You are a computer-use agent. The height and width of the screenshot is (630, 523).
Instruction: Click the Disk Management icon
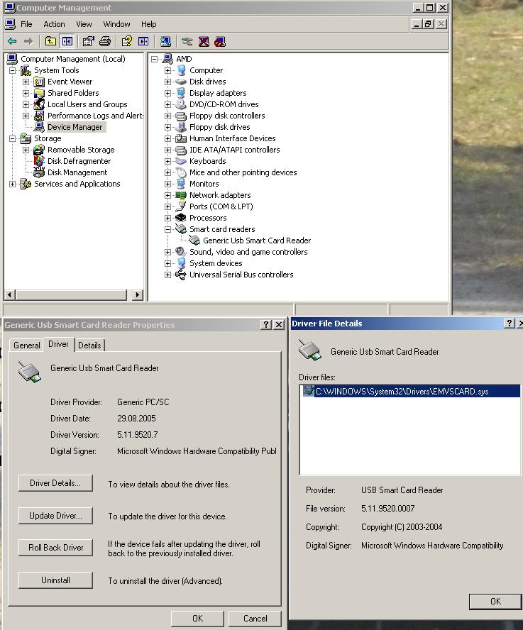click(x=39, y=172)
